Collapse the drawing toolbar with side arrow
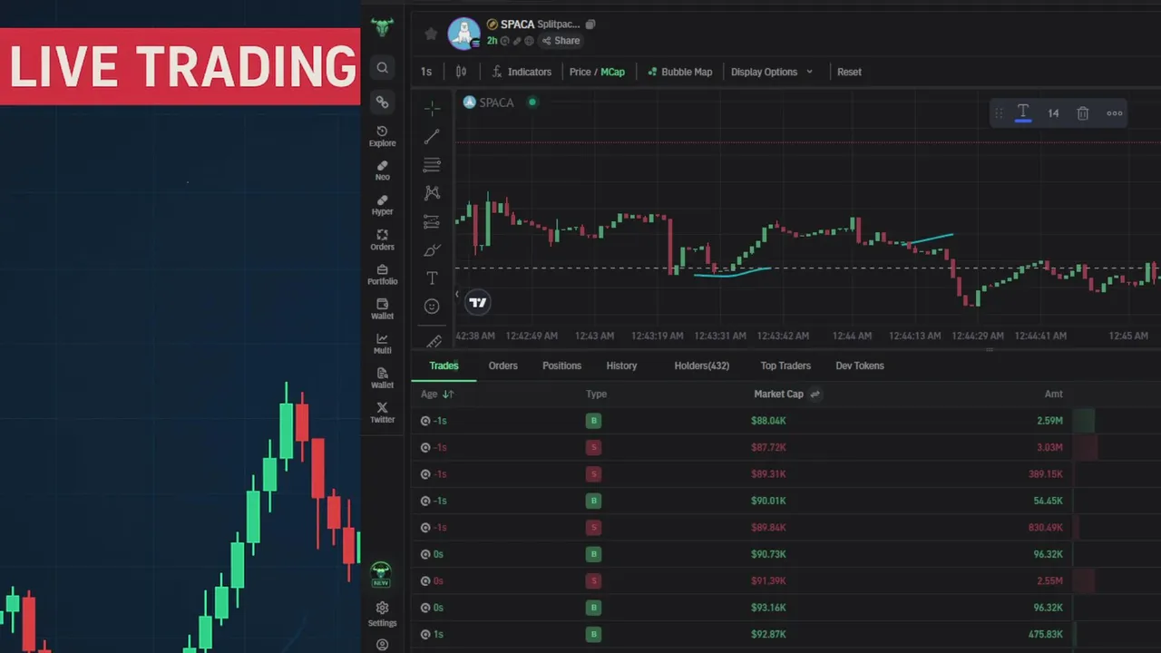1161x653 pixels. (x=457, y=295)
